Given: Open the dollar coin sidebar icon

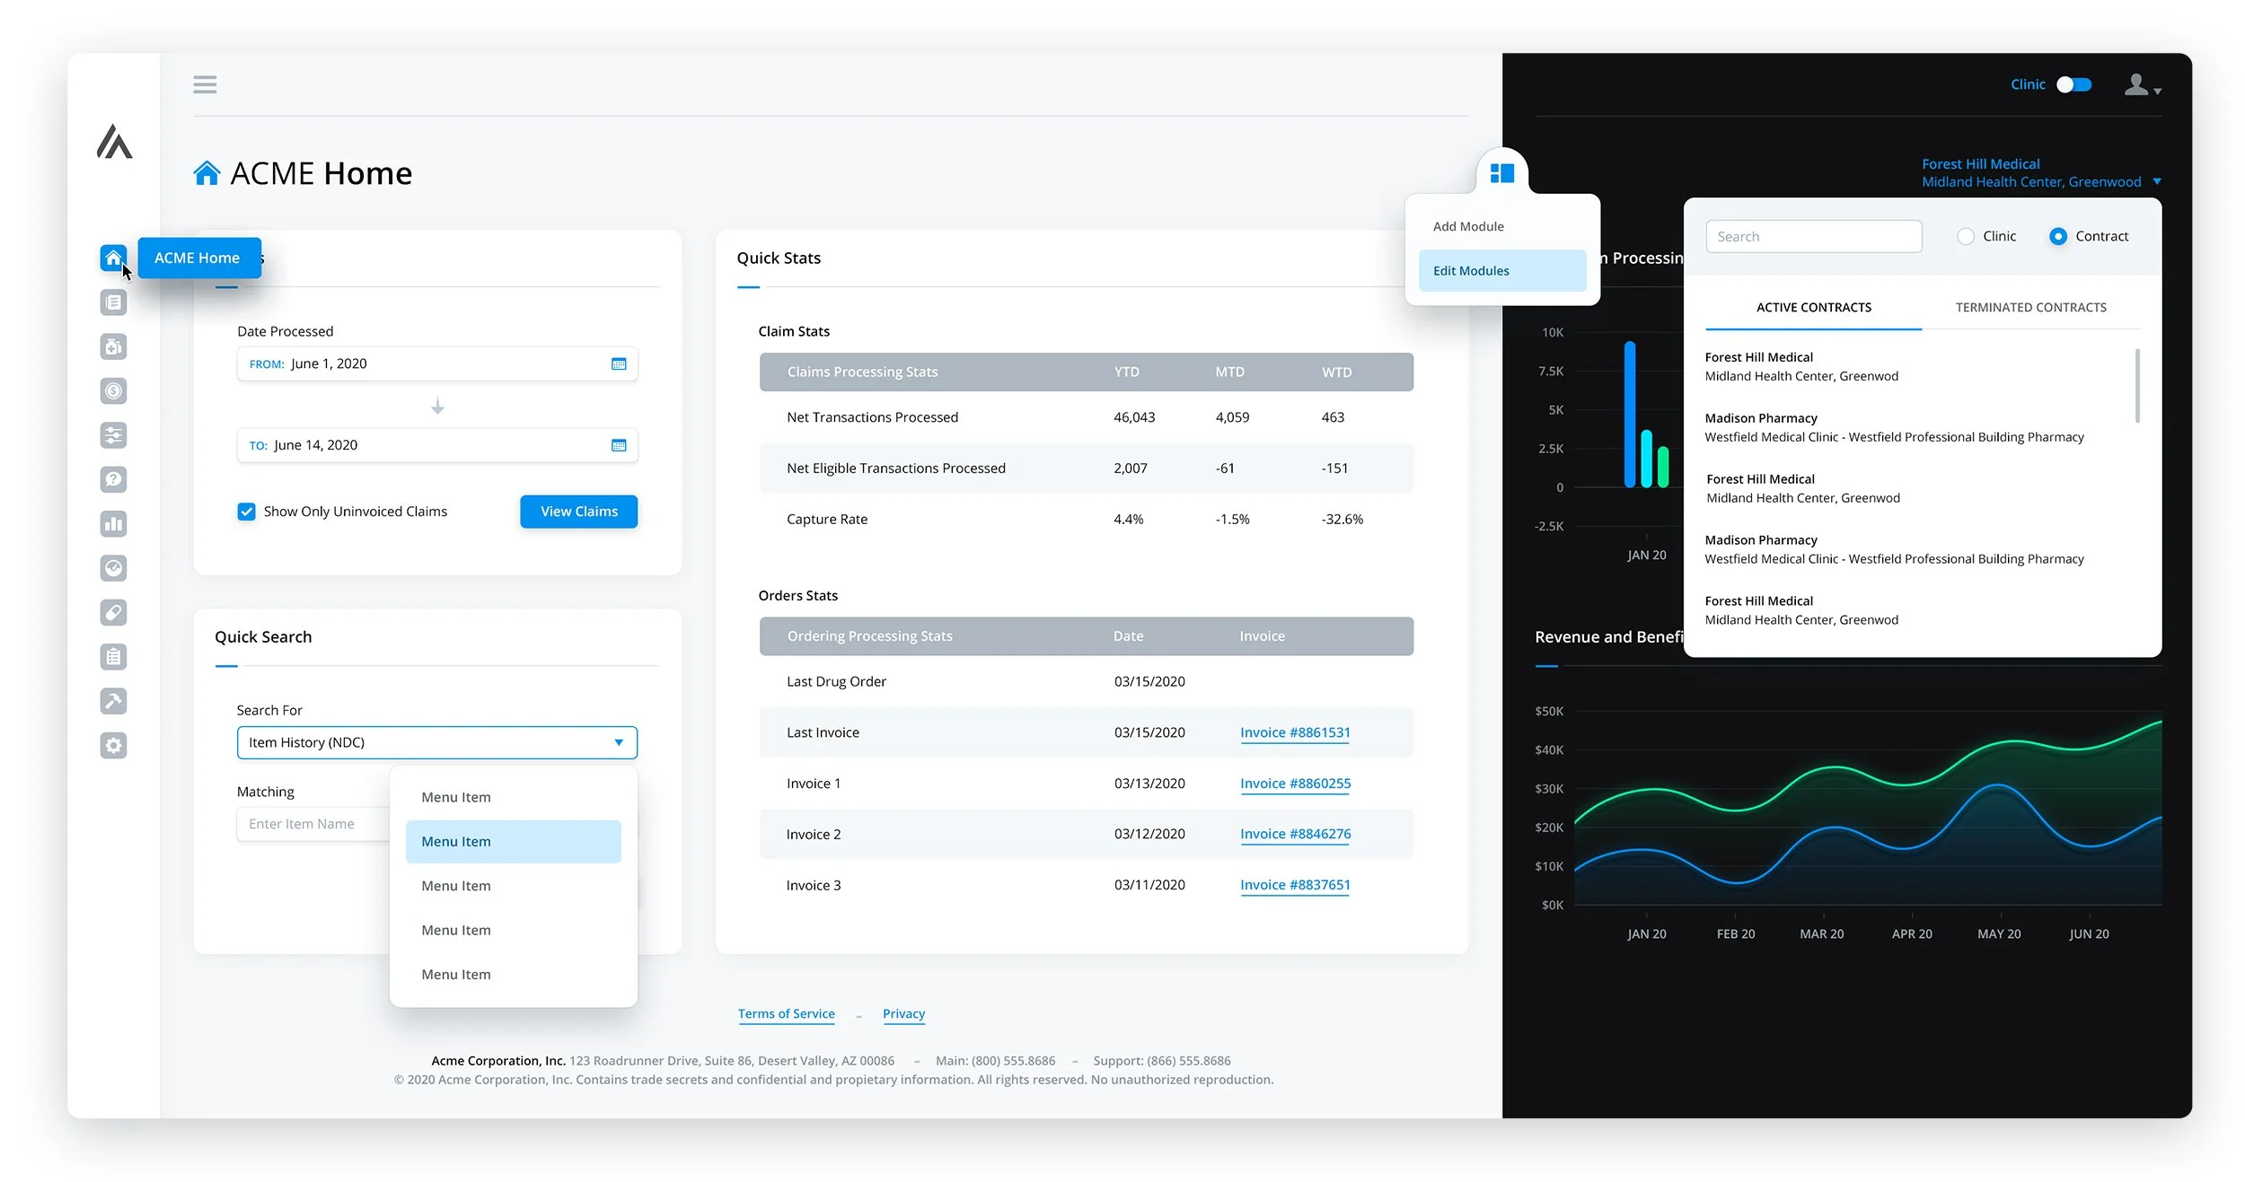Looking at the screenshot, I should (113, 390).
